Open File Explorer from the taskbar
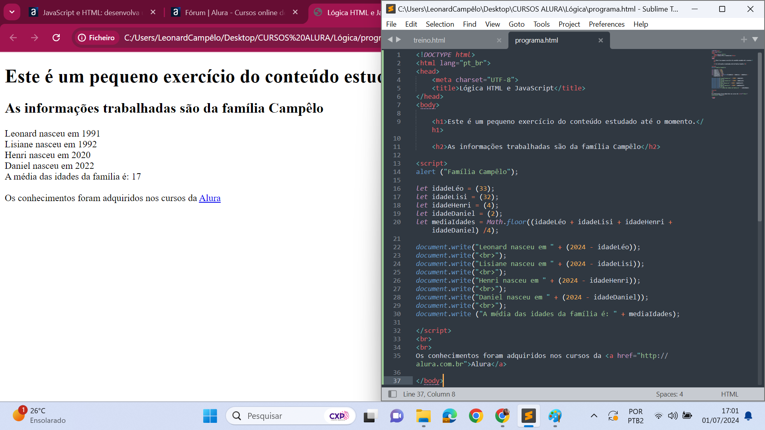This screenshot has height=430, width=765. pyautogui.click(x=424, y=416)
